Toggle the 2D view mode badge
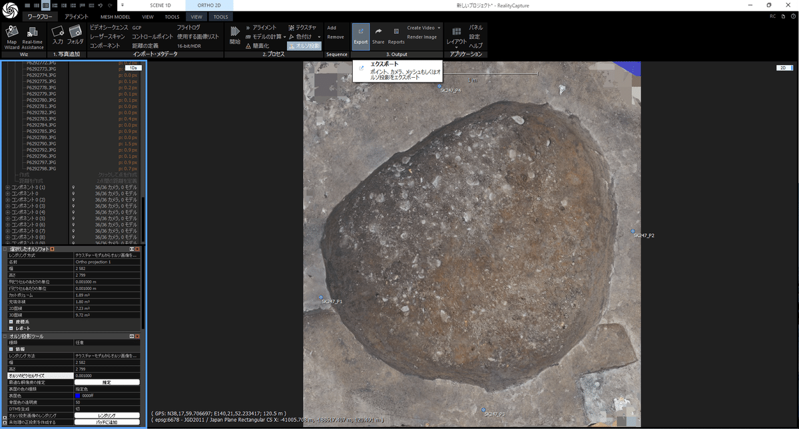This screenshot has height=429, width=799. pos(784,68)
